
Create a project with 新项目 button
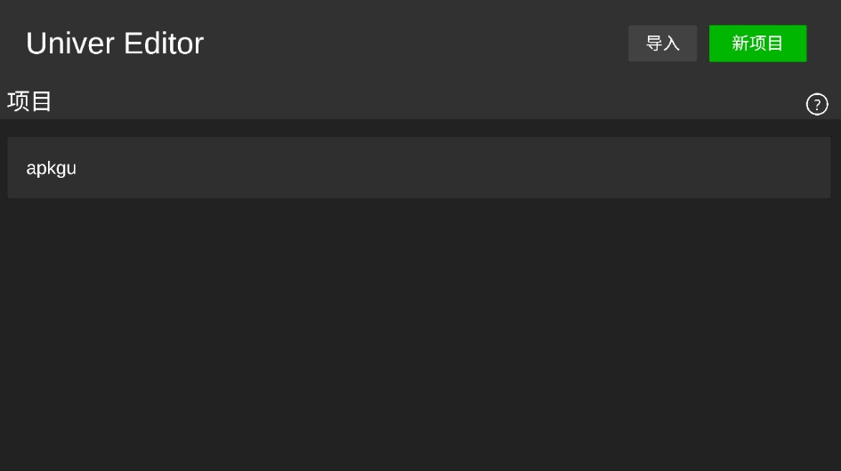[757, 44]
